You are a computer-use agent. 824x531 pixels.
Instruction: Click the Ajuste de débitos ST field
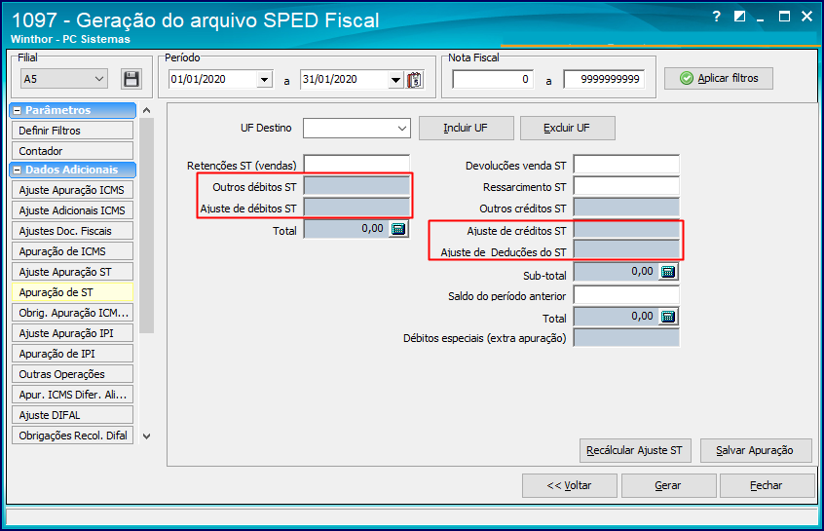[x=356, y=208]
